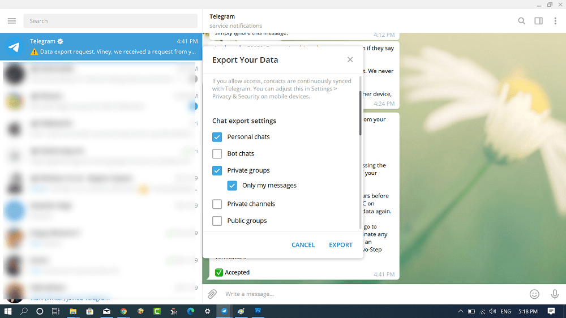The width and height of the screenshot is (566, 318).
Task: Click the battery status tray icon
Action: [471, 311]
